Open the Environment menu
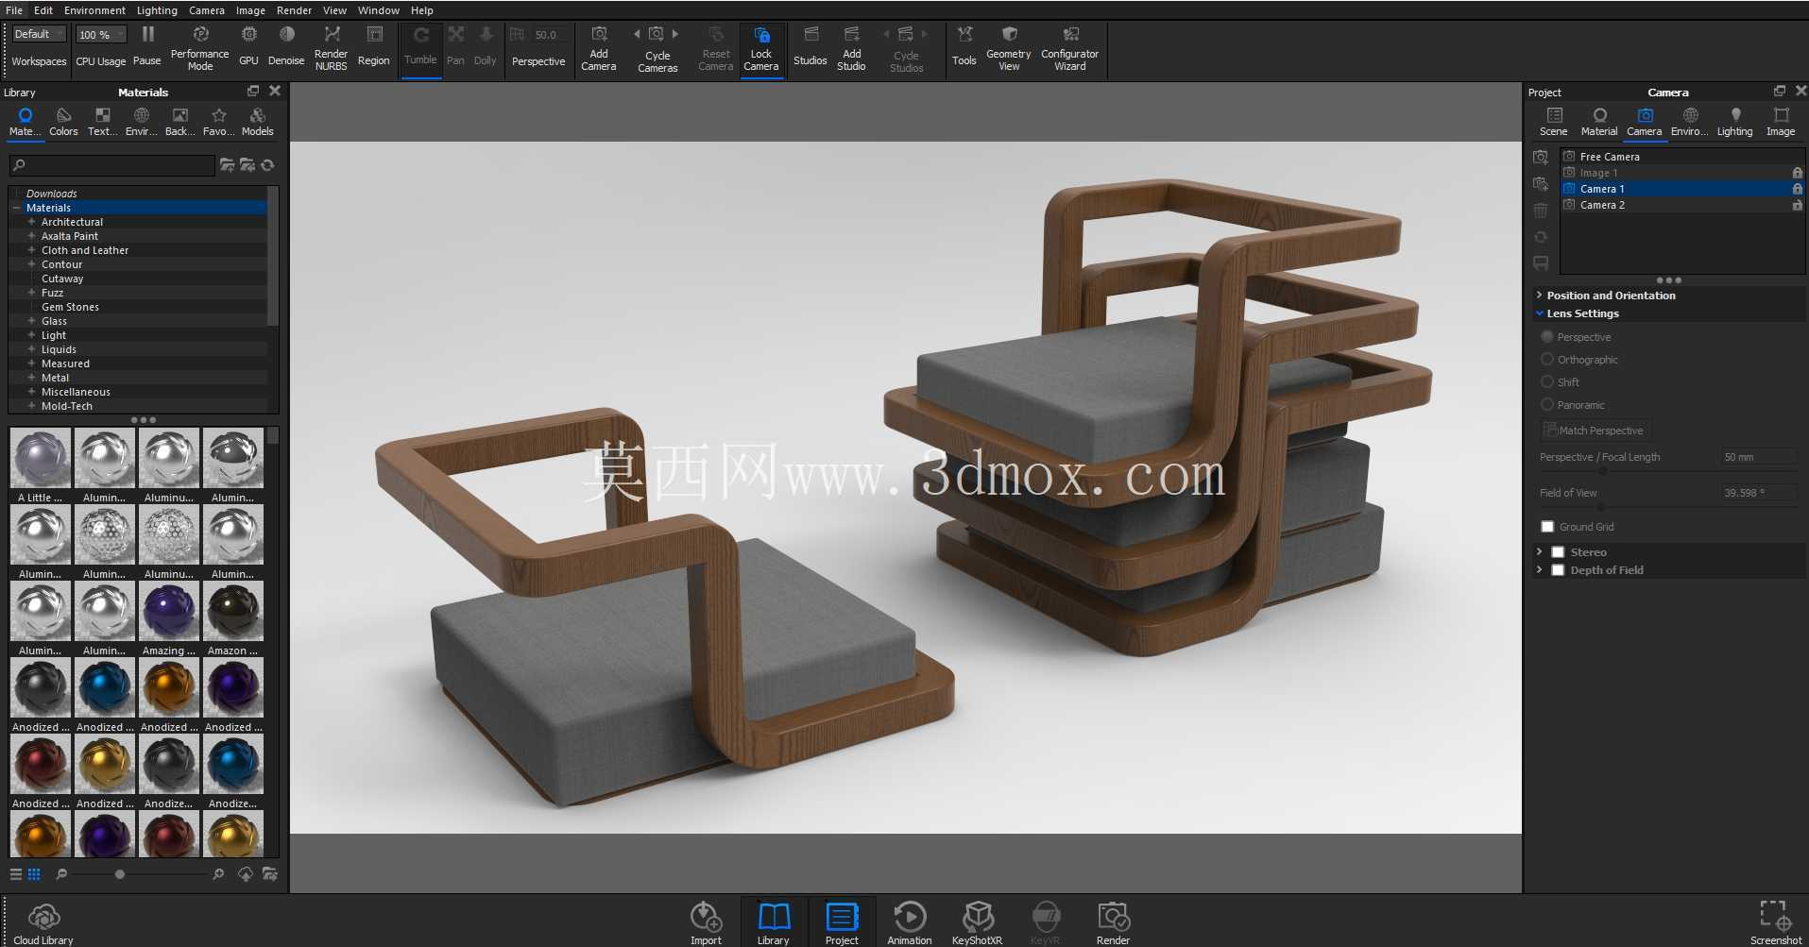The image size is (1809, 947). pyautogui.click(x=94, y=10)
